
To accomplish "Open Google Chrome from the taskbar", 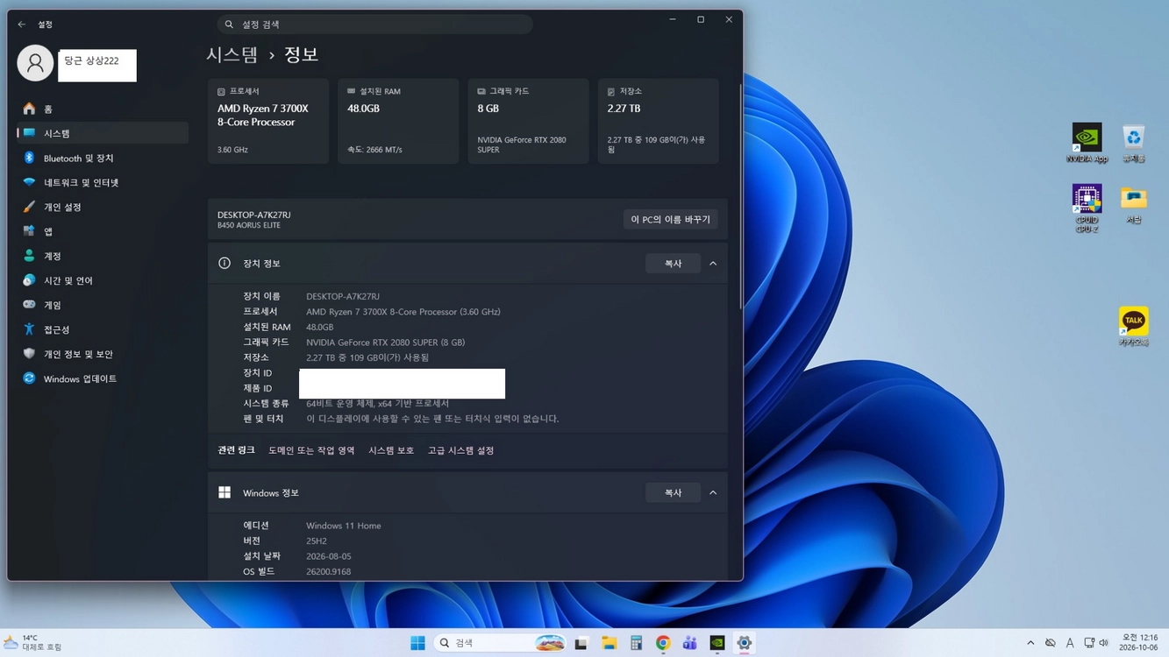I will [663, 643].
